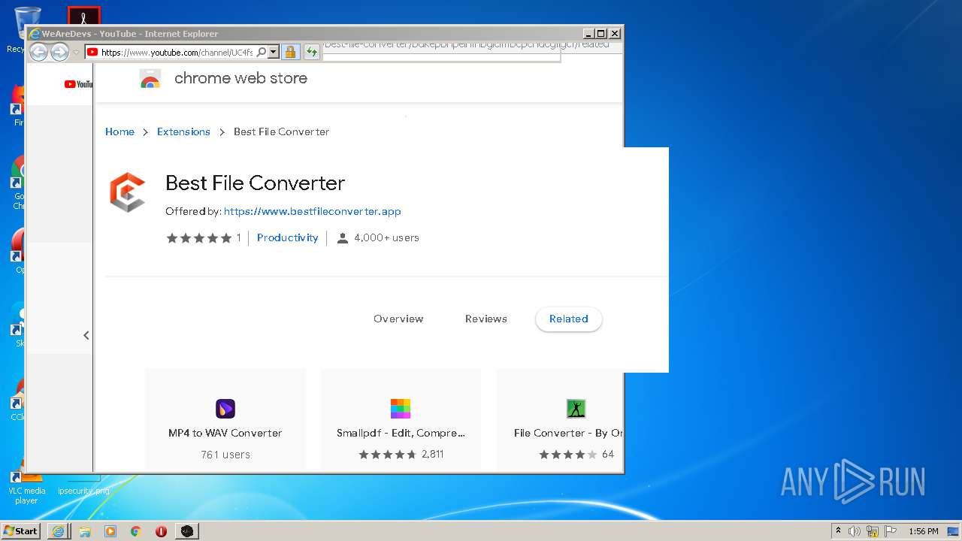This screenshot has height=541, width=962.
Task: Open Google Chrome from the taskbar
Action: pos(135,531)
